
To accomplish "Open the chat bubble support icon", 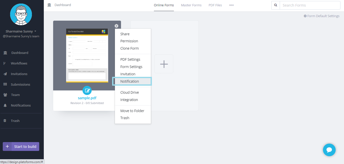I will coord(329,150).
